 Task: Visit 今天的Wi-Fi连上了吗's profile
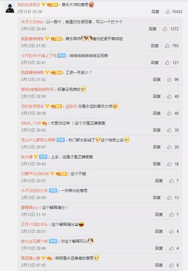click(x=39, y=56)
